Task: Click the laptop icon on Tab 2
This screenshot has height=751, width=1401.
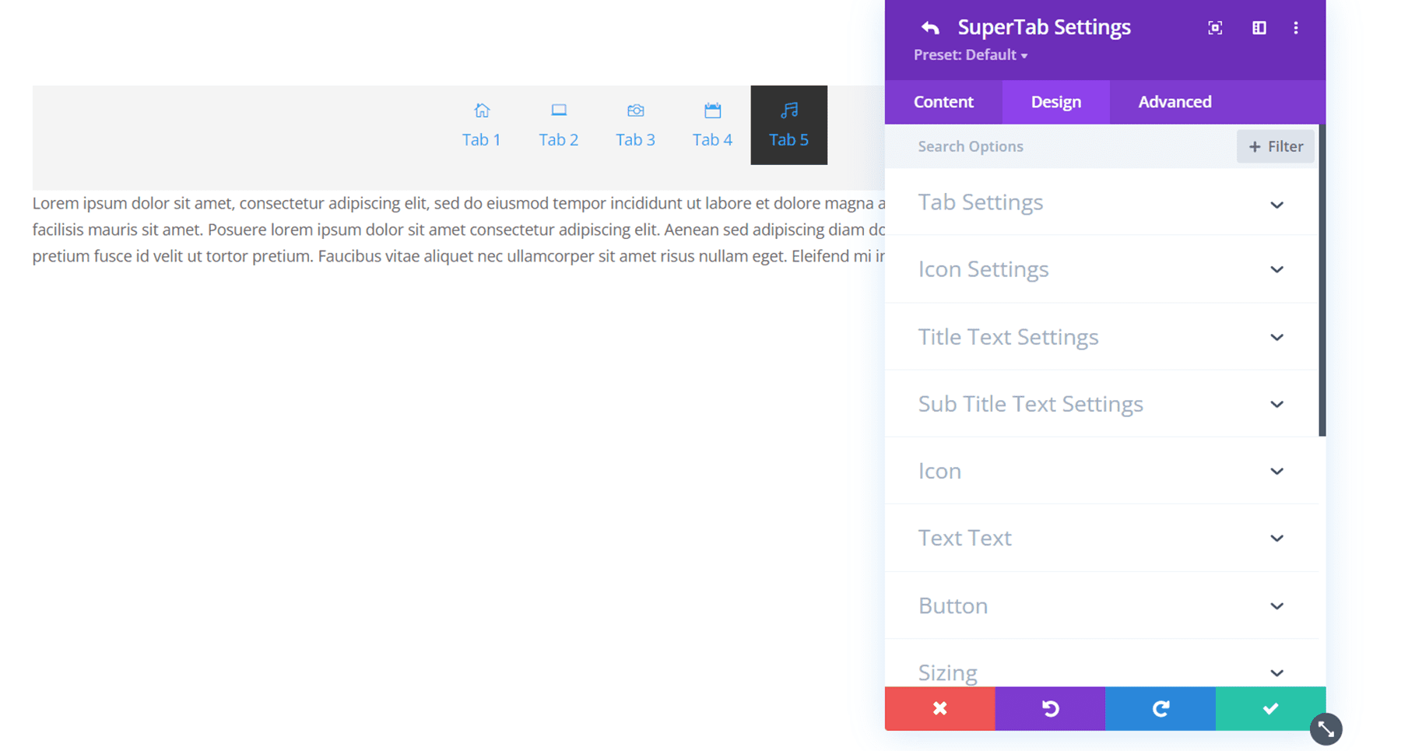Action: tap(558, 110)
